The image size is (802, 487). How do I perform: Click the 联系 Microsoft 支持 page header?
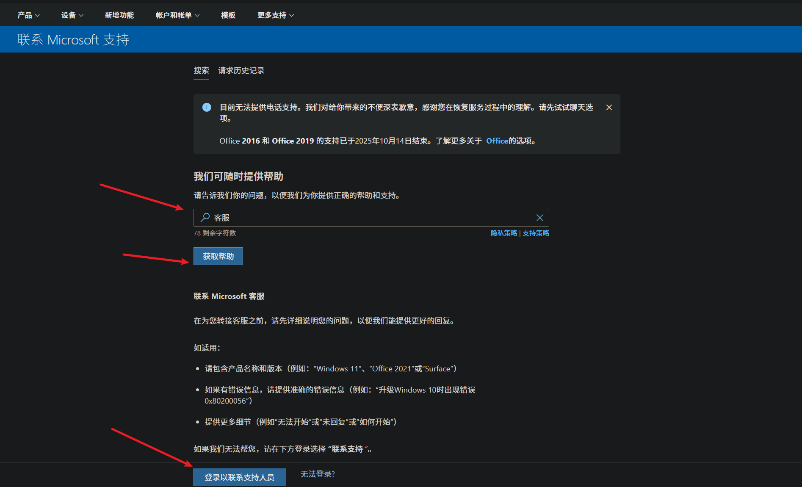[x=73, y=39]
